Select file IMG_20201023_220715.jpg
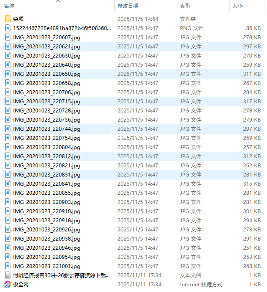Image resolution: width=267 pixels, height=292 pixels. click(x=47, y=102)
